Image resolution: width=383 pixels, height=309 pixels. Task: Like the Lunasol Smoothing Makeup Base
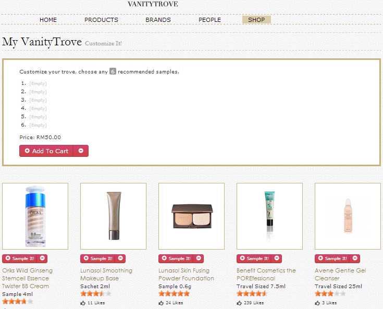pyautogui.click(x=83, y=303)
